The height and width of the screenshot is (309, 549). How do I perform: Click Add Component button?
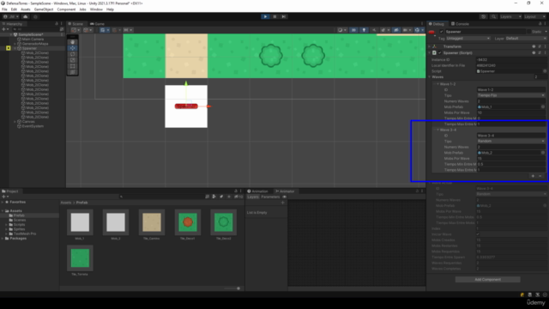click(488, 280)
